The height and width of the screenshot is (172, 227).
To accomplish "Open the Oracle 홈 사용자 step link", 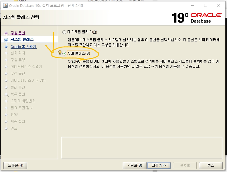I will (23, 47).
